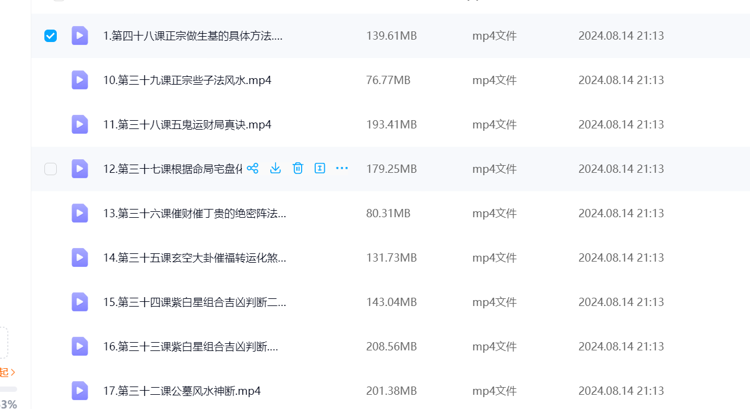Click the dashed placeholder box in left sidebar
Screen dimensions: 750x409
(x=4, y=343)
